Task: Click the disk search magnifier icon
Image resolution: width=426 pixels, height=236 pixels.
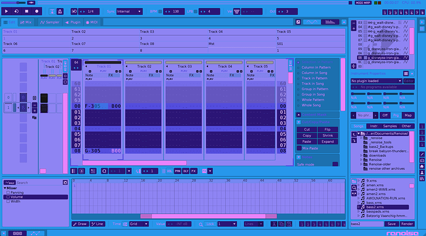Action: tap(354, 187)
